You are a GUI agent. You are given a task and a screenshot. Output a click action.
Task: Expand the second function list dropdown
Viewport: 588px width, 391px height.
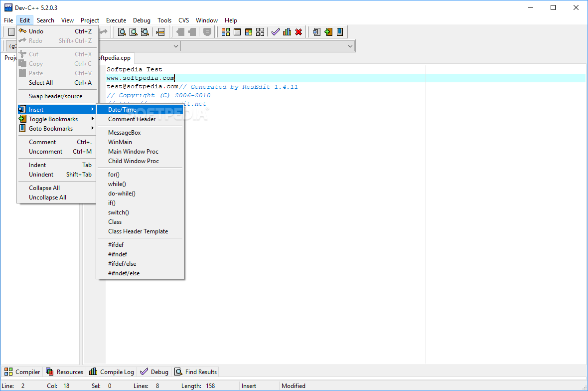click(x=350, y=46)
